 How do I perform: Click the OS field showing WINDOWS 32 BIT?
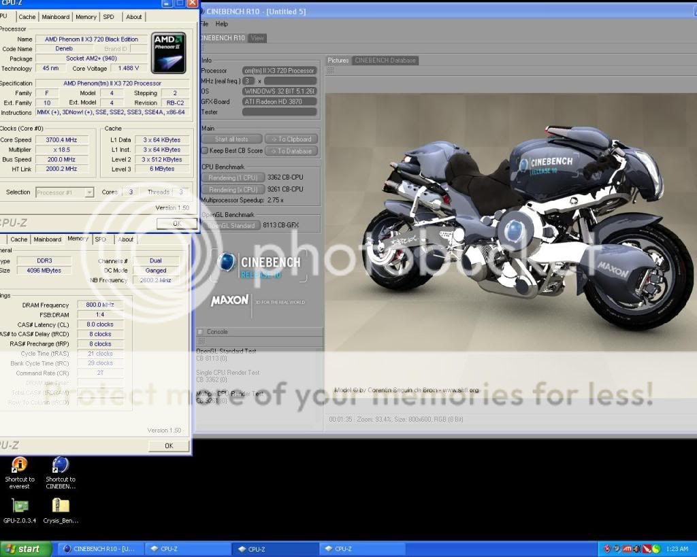[x=280, y=91]
